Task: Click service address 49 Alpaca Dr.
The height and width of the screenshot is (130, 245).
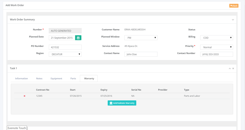Action: (131, 46)
